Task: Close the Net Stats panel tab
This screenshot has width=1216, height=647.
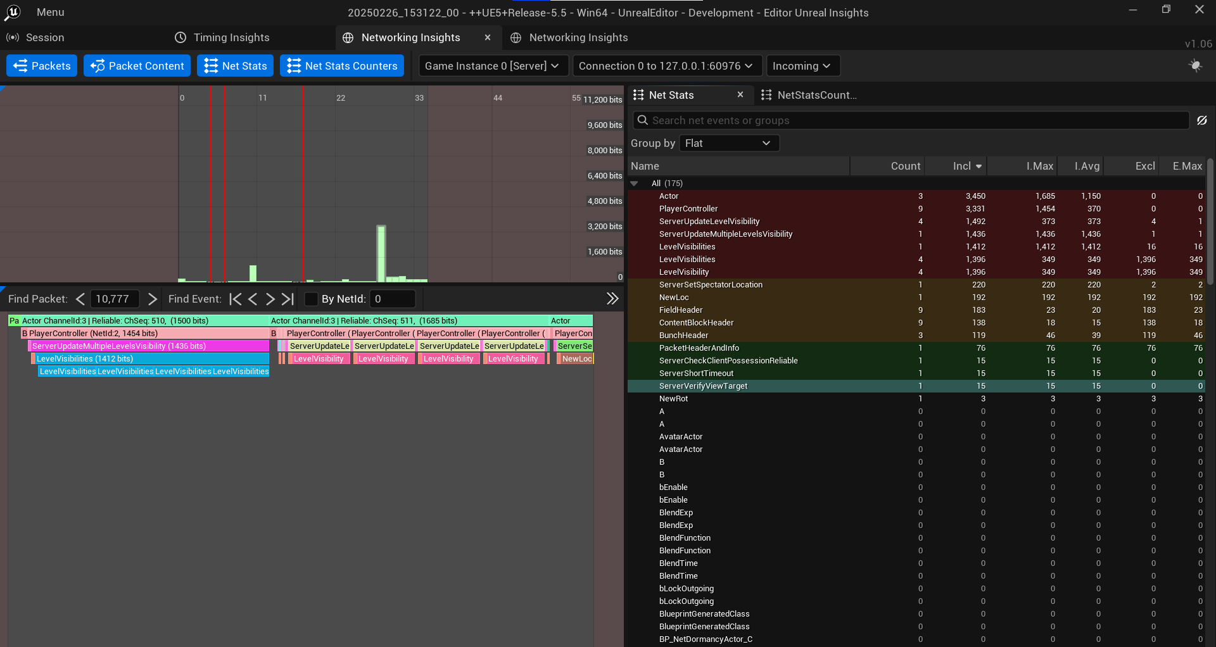Action: (740, 95)
